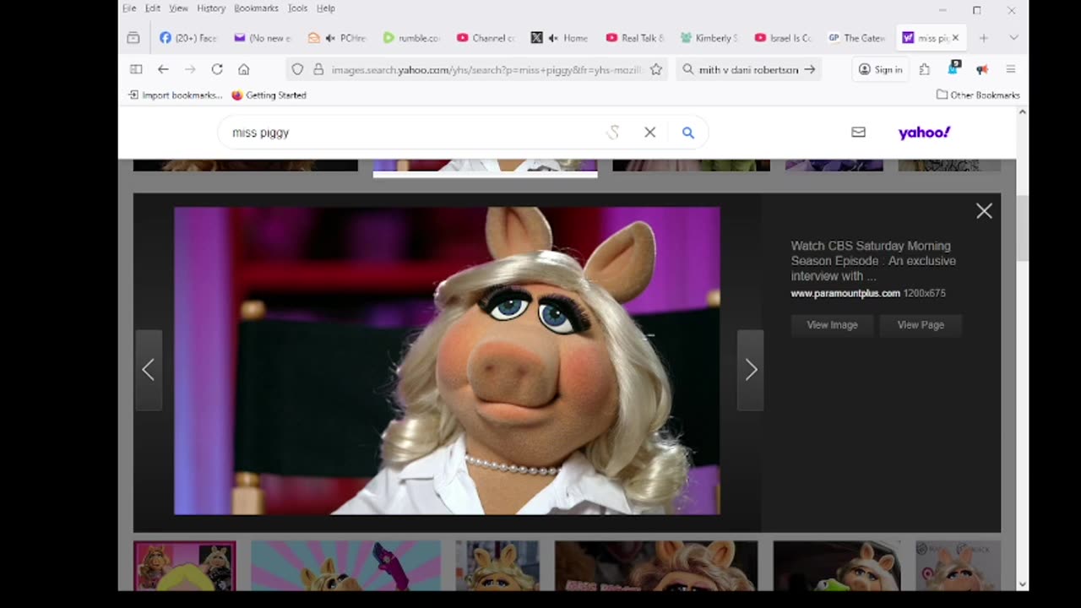Show site security padlock info
The height and width of the screenshot is (608, 1081).
(318, 69)
